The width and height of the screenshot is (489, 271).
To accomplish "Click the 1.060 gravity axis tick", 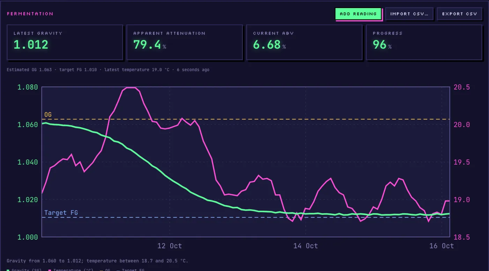I will click(x=28, y=125).
